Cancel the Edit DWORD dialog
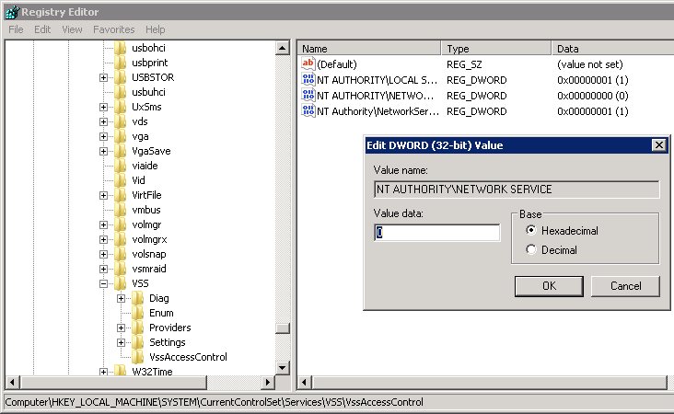This screenshot has width=674, height=414. click(625, 286)
